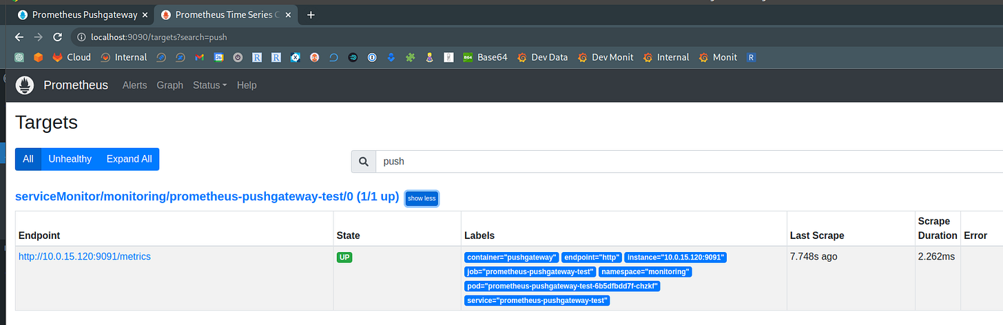Open the Help page in navbar

point(247,85)
